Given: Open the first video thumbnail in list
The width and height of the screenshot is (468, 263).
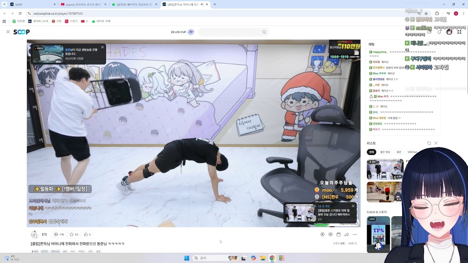Looking at the screenshot, I should click(x=385, y=169).
